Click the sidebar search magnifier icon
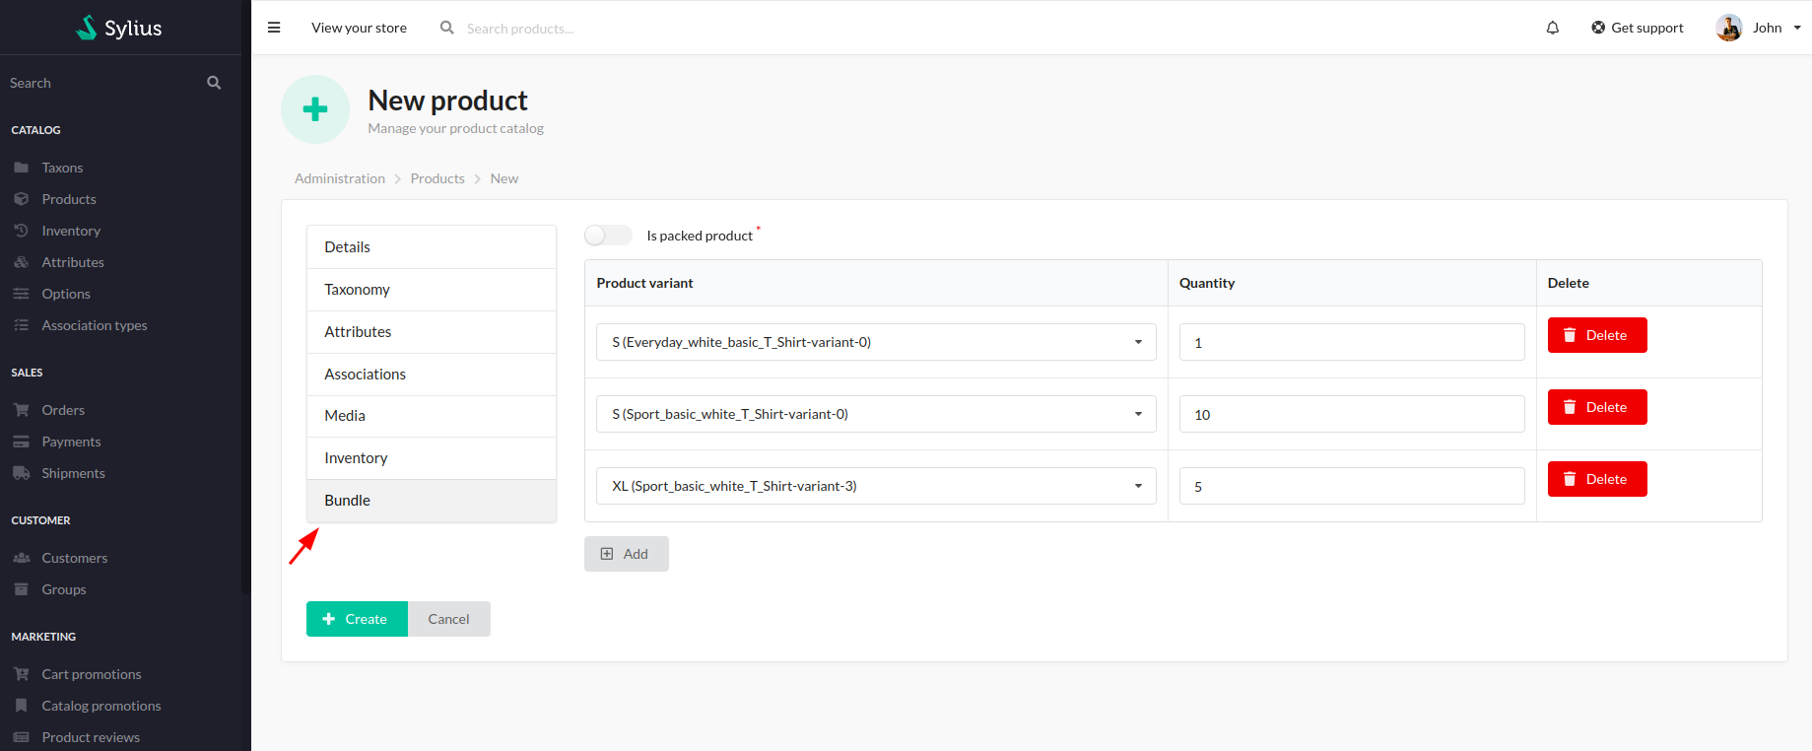This screenshot has height=751, width=1812. 214,83
